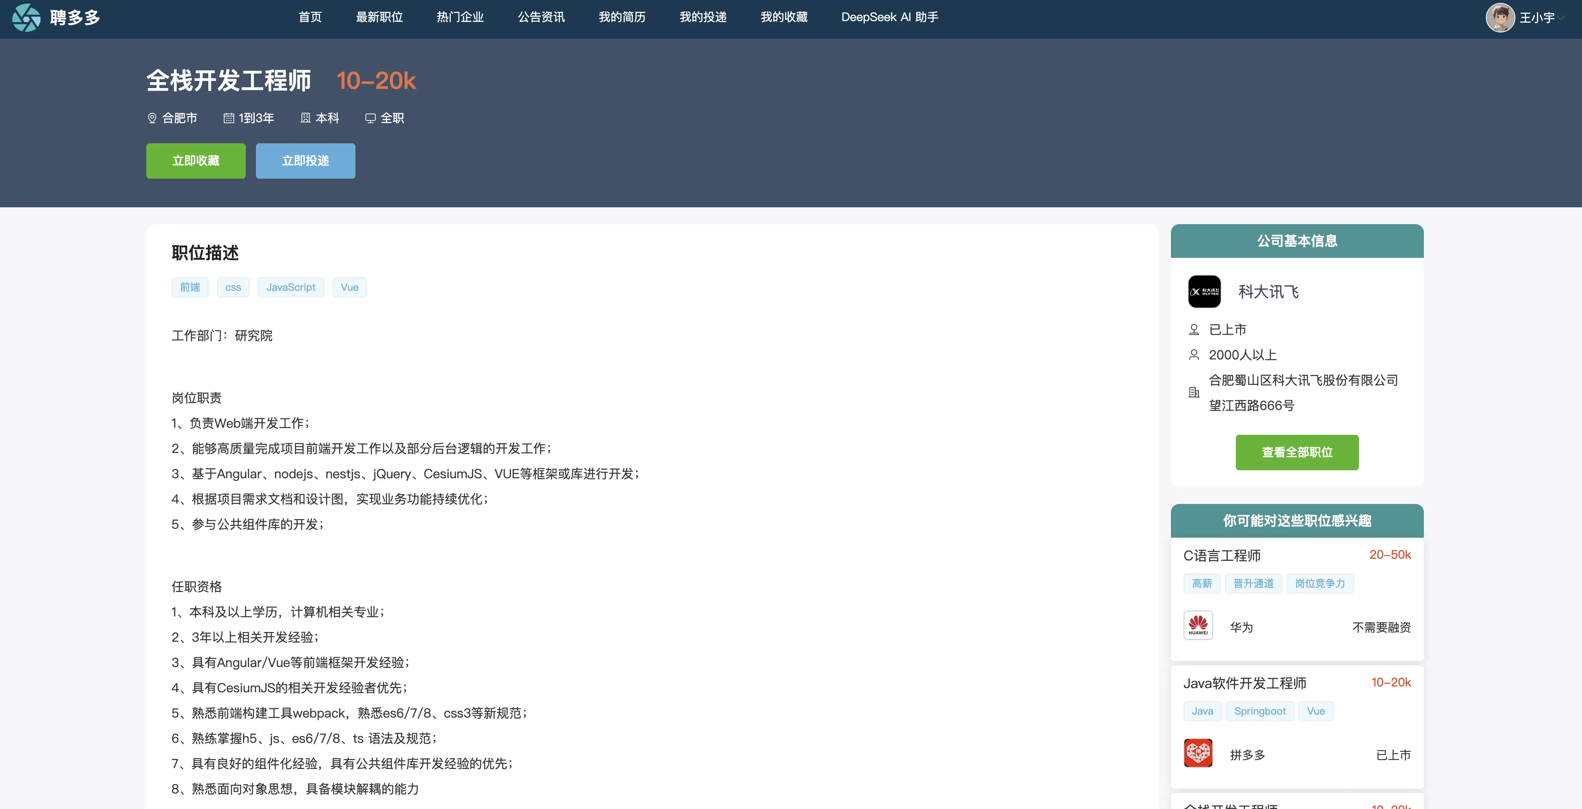The height and width of the screenshot is (809, 1582).
Task: Click the location pin icon by 合肥市
Action: coord(152,118)
